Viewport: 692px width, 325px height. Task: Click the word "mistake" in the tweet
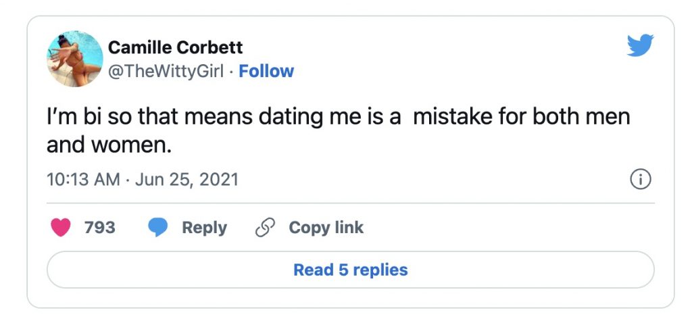[455, 118]
